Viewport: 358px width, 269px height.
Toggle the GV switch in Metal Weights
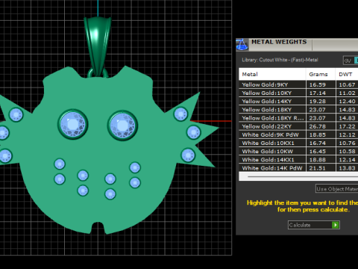(351, 61)
